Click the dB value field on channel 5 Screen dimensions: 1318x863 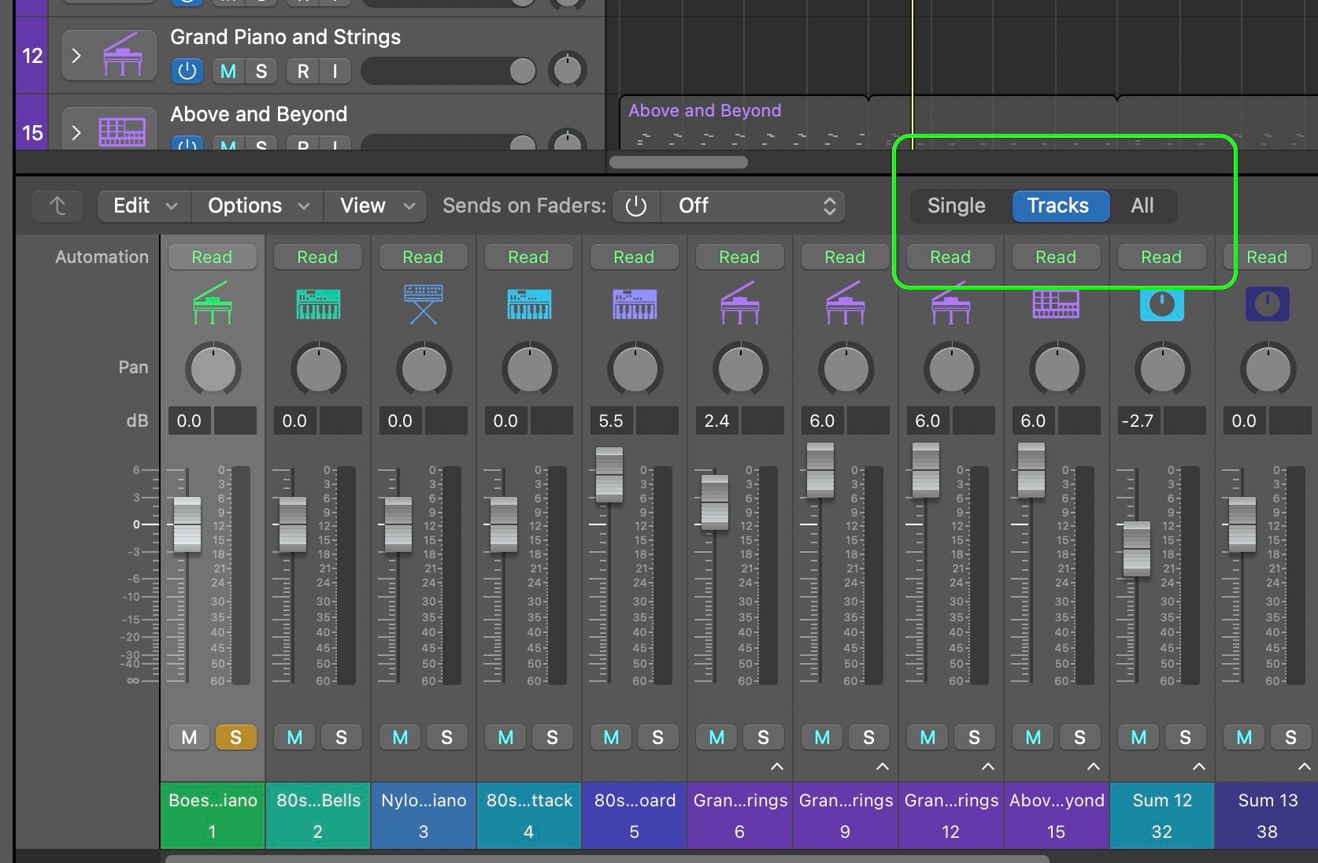point(611,421)
